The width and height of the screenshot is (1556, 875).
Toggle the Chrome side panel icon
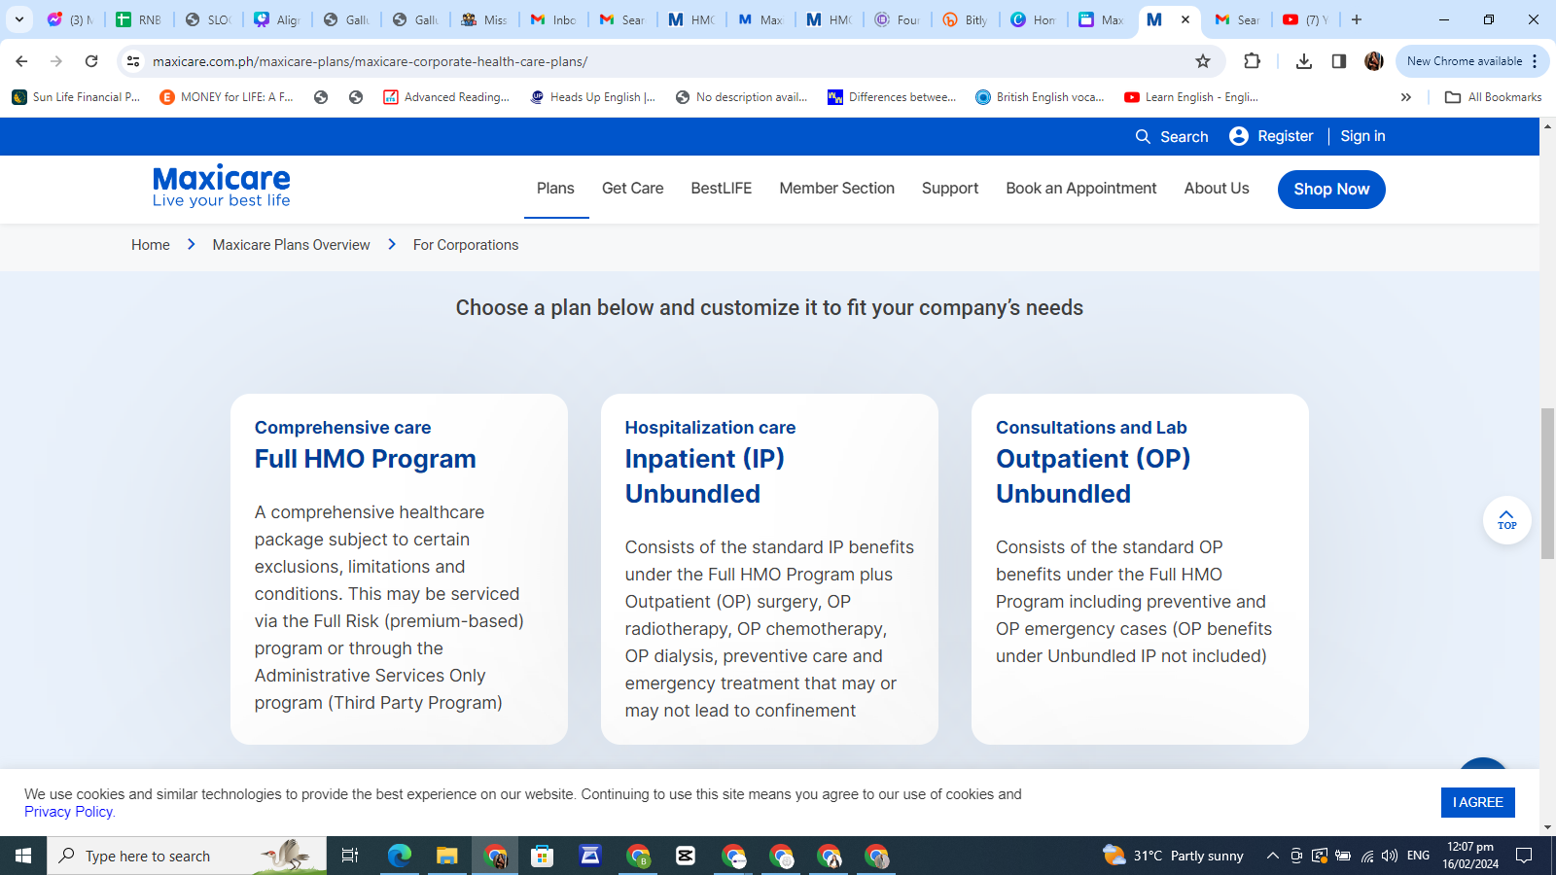pos(1339,61)
